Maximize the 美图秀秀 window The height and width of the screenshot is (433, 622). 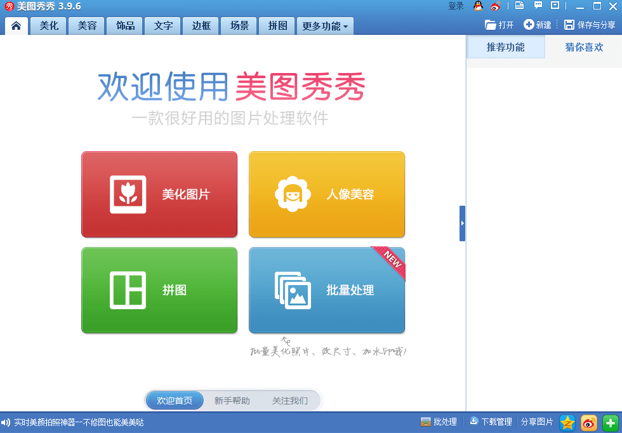click(x=597, y=6)
